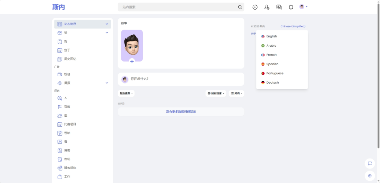Image resolution: width=380 pixels, height=183 pixels.
Task: Click the 我 cube icon
Action: pyautogui.click(x=60, y=33)
